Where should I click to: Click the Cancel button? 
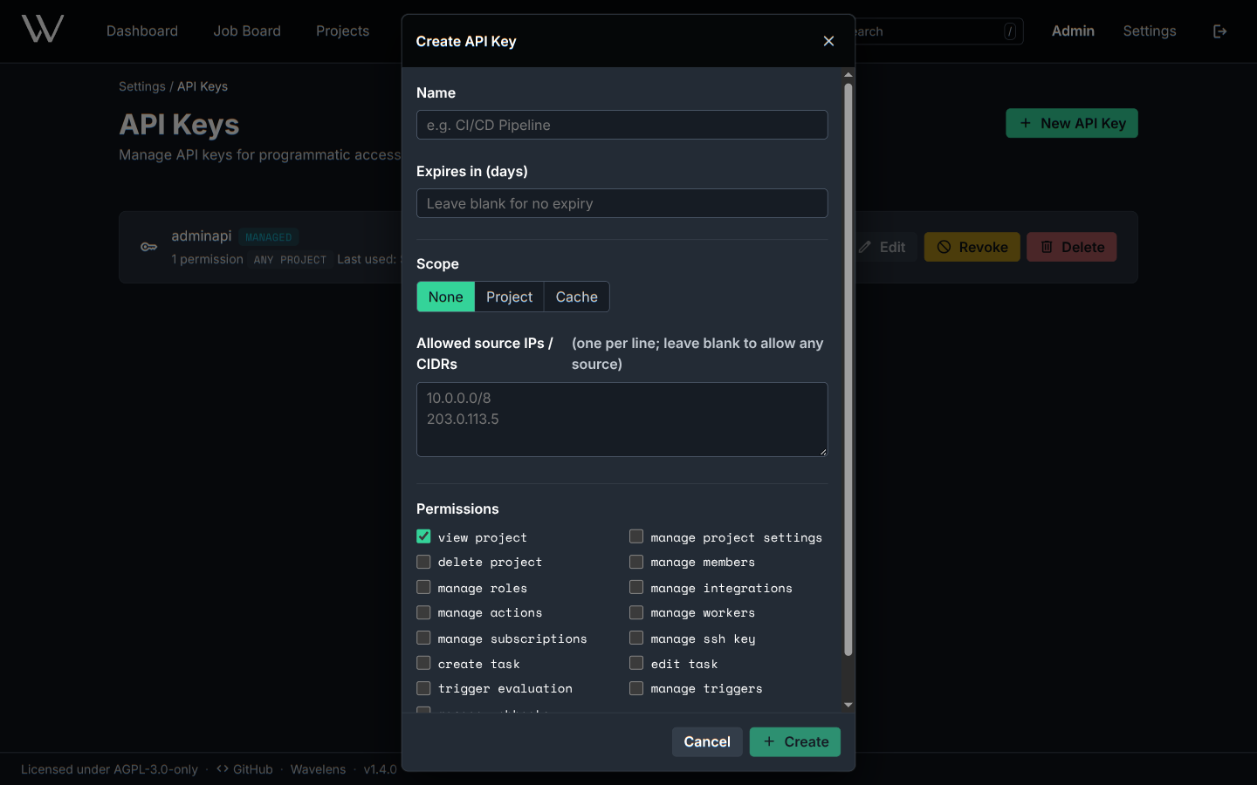[707, 742]
